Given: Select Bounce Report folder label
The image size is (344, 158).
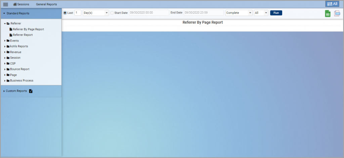Looking at the screenshot, I should (20, 69).
